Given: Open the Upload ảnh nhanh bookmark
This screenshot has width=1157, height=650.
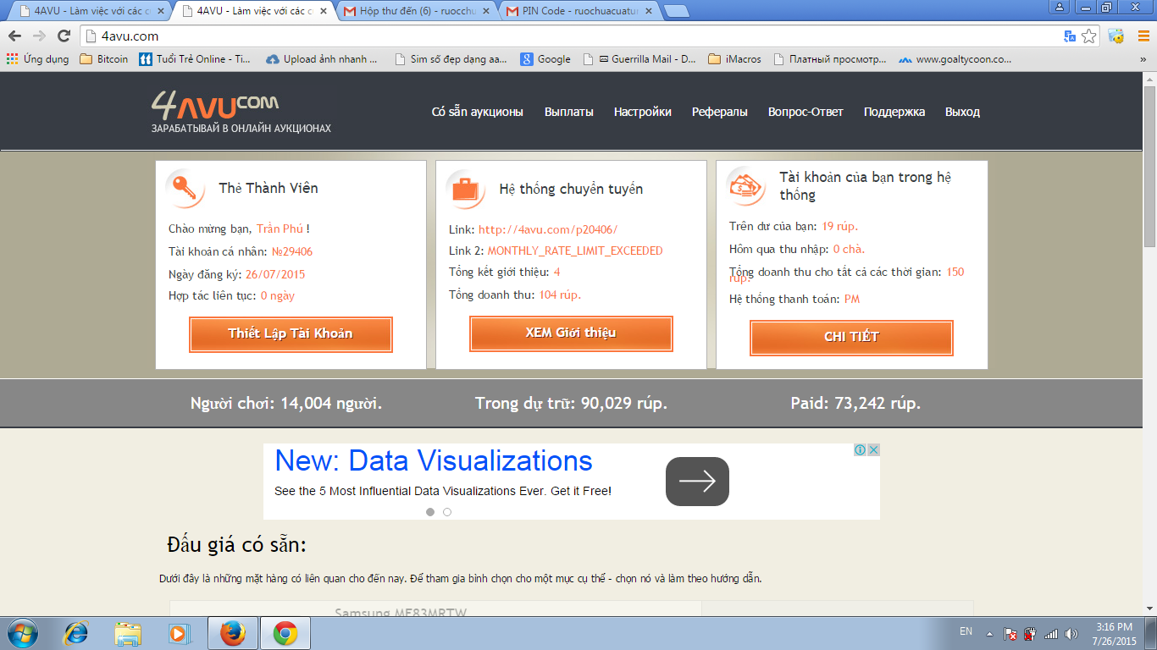Looking at the screenshot, I should pos(322,59).
